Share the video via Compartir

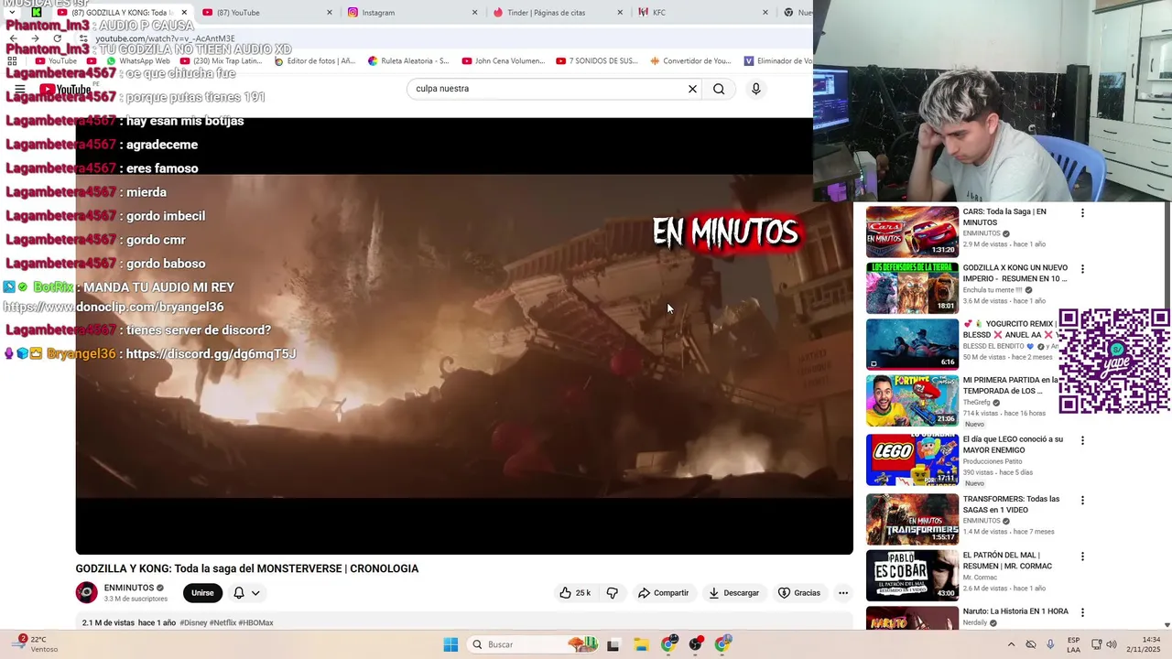point(664,593)
